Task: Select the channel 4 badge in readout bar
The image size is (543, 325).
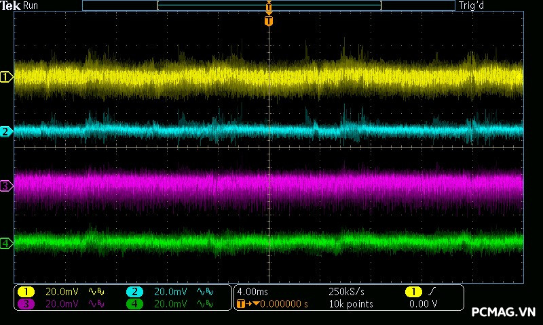Action: (134, 304)
